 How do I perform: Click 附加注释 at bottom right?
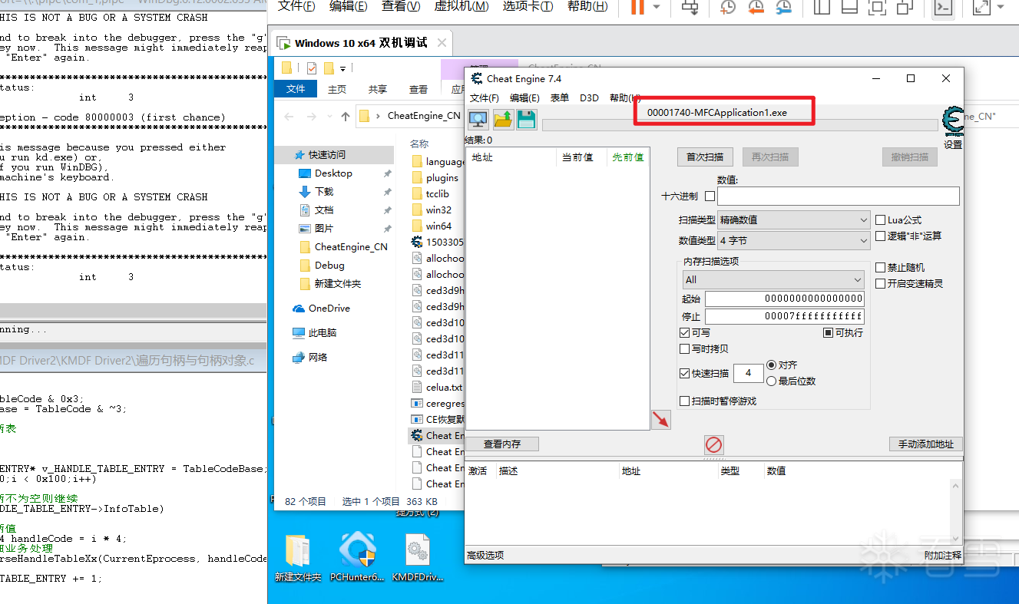tap(943, 556)
